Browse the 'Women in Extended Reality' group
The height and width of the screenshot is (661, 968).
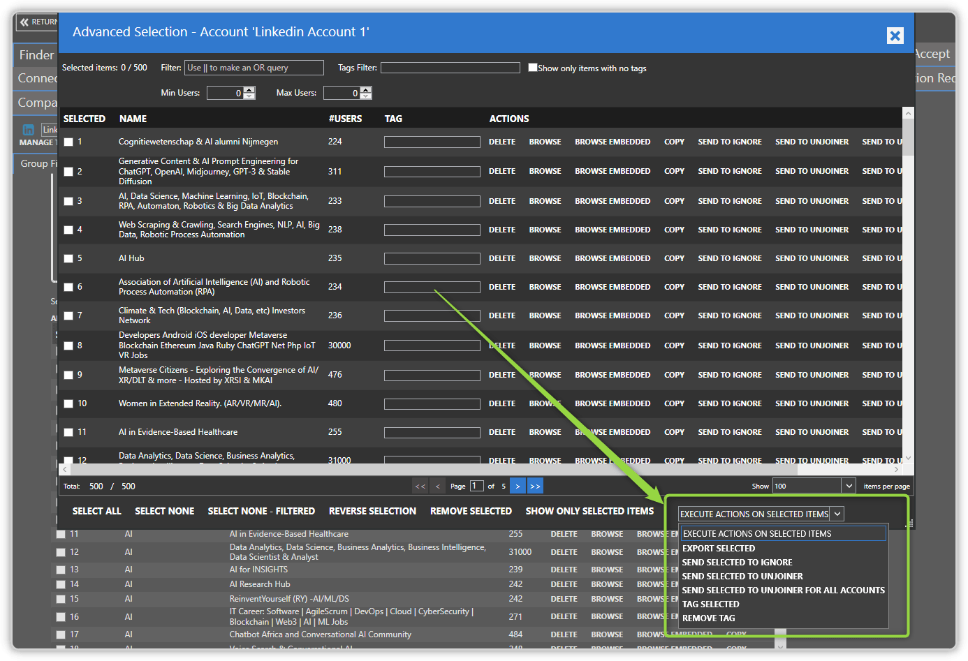pyautogui.click(x=545, y=403)
